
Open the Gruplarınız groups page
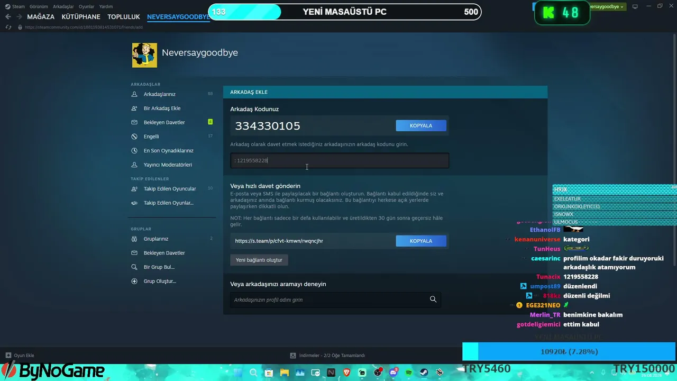click(156, 239)
